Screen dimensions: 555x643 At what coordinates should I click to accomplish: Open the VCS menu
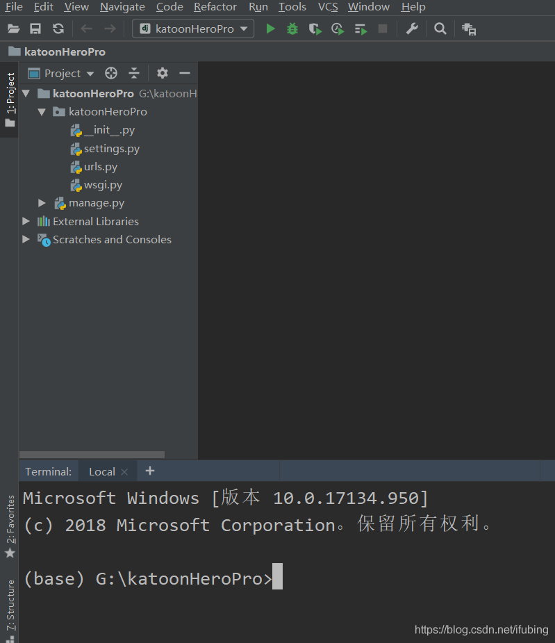[x=328, y=7]
